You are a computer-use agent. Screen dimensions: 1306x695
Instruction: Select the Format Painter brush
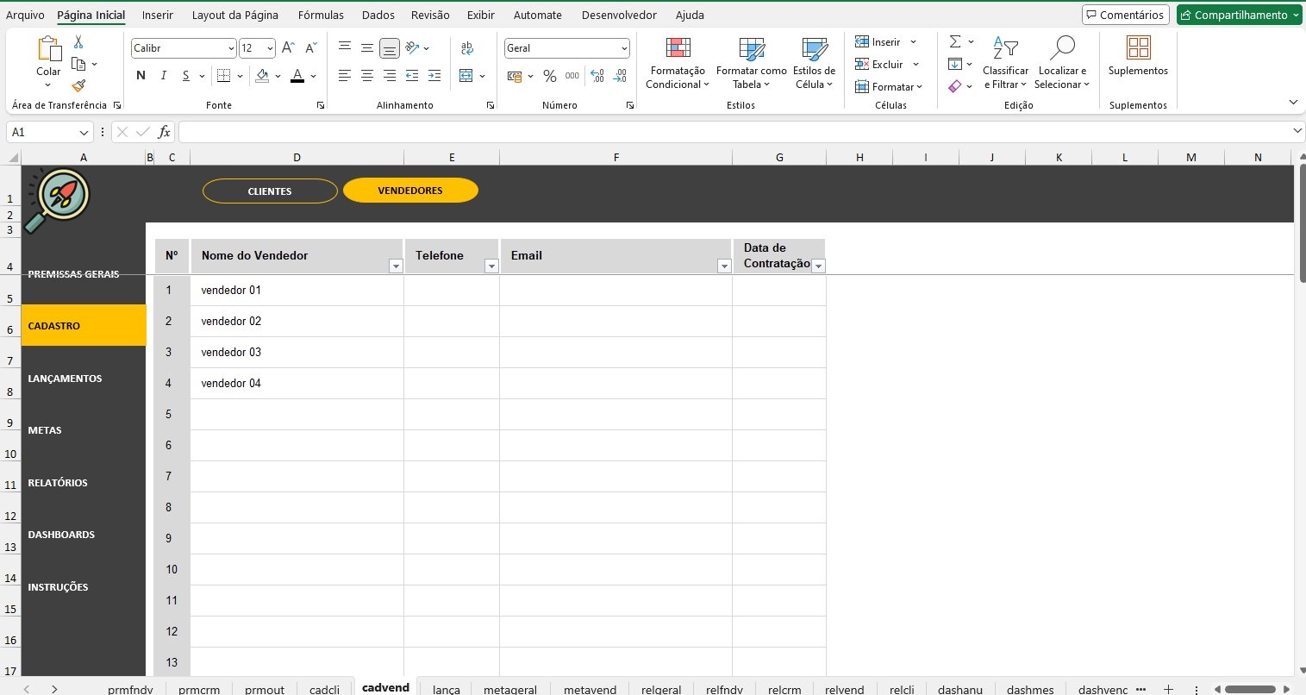coord(78,85)
